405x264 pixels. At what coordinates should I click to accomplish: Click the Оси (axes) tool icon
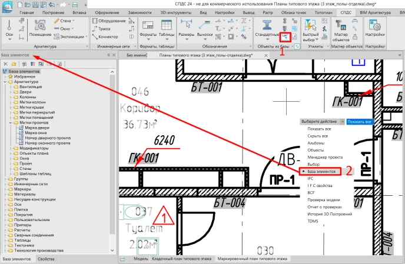click(9, 27)
